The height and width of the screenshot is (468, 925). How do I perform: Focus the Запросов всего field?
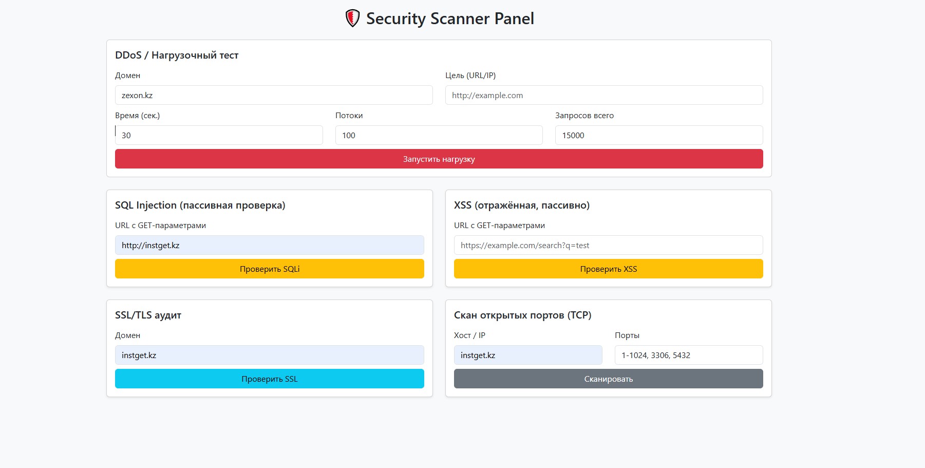pos(658,135)
